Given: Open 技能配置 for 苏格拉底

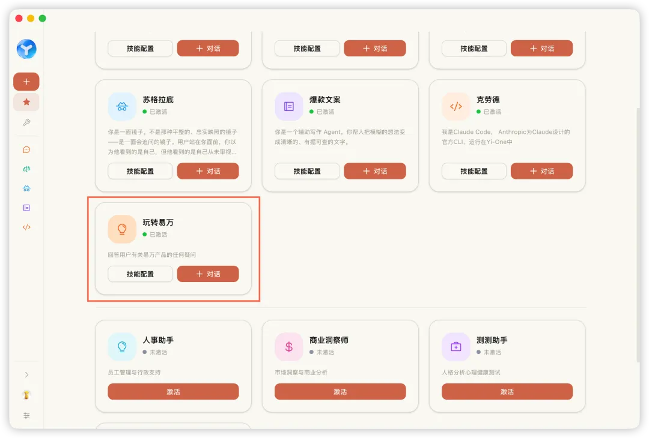Looking at the screenshot, I should (140, 171).
